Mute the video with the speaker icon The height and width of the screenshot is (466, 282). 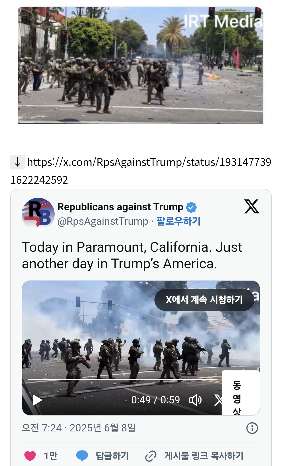[195, 400]
